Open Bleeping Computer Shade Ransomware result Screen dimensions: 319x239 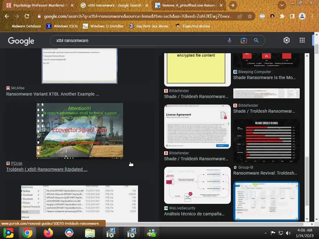[x=264, y=77]
